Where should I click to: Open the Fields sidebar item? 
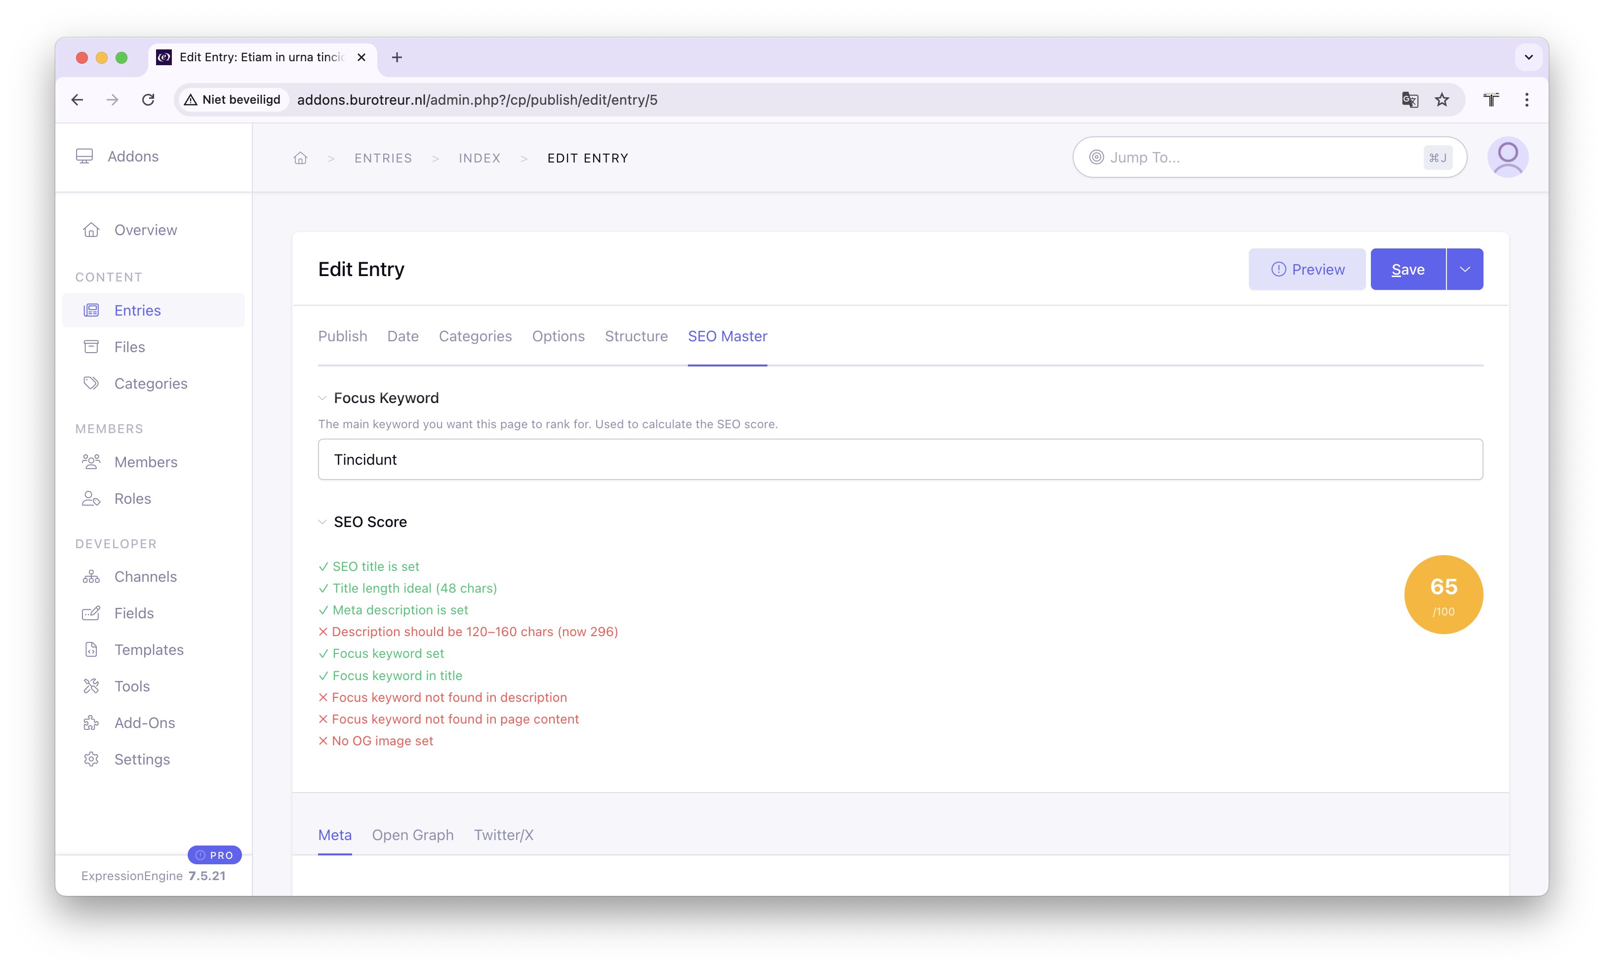point(134,613)
